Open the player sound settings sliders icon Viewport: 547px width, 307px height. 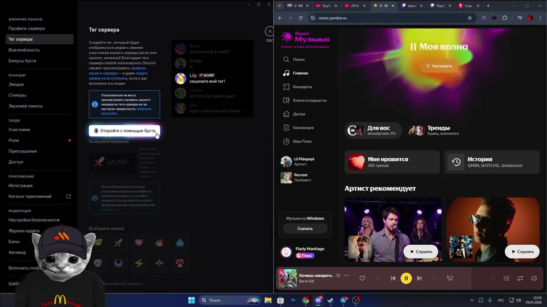tap(520, 278)
